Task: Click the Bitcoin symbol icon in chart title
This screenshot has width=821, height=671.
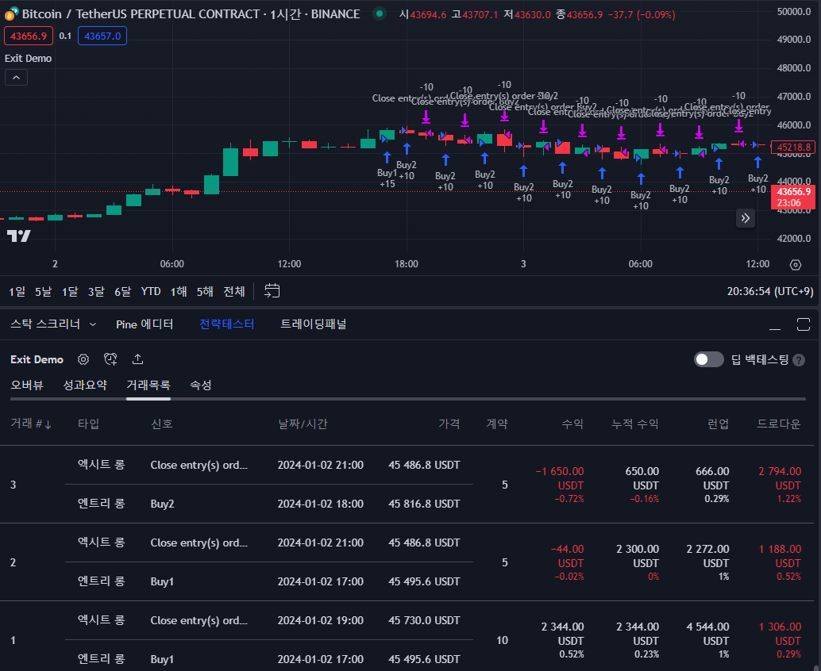Action: [x=11, y=13]
